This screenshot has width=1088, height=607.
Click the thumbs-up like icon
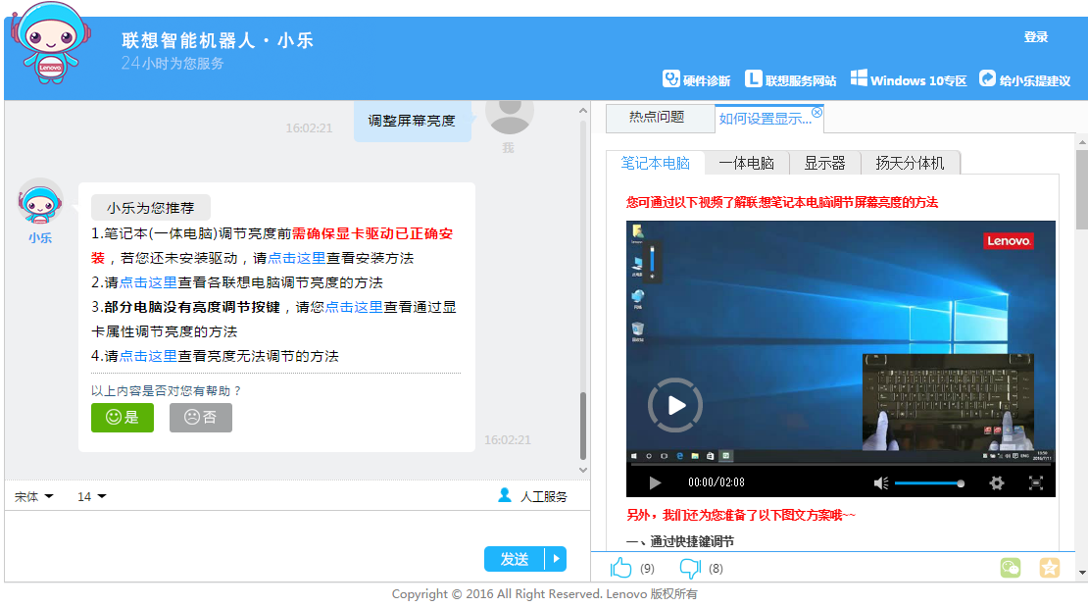(x=621, y=568)
